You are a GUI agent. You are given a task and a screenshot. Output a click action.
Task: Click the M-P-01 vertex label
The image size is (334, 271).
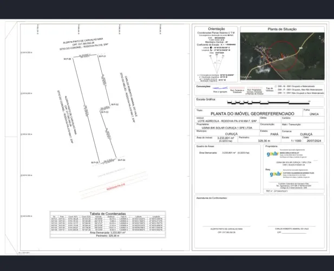pos(102,56)
